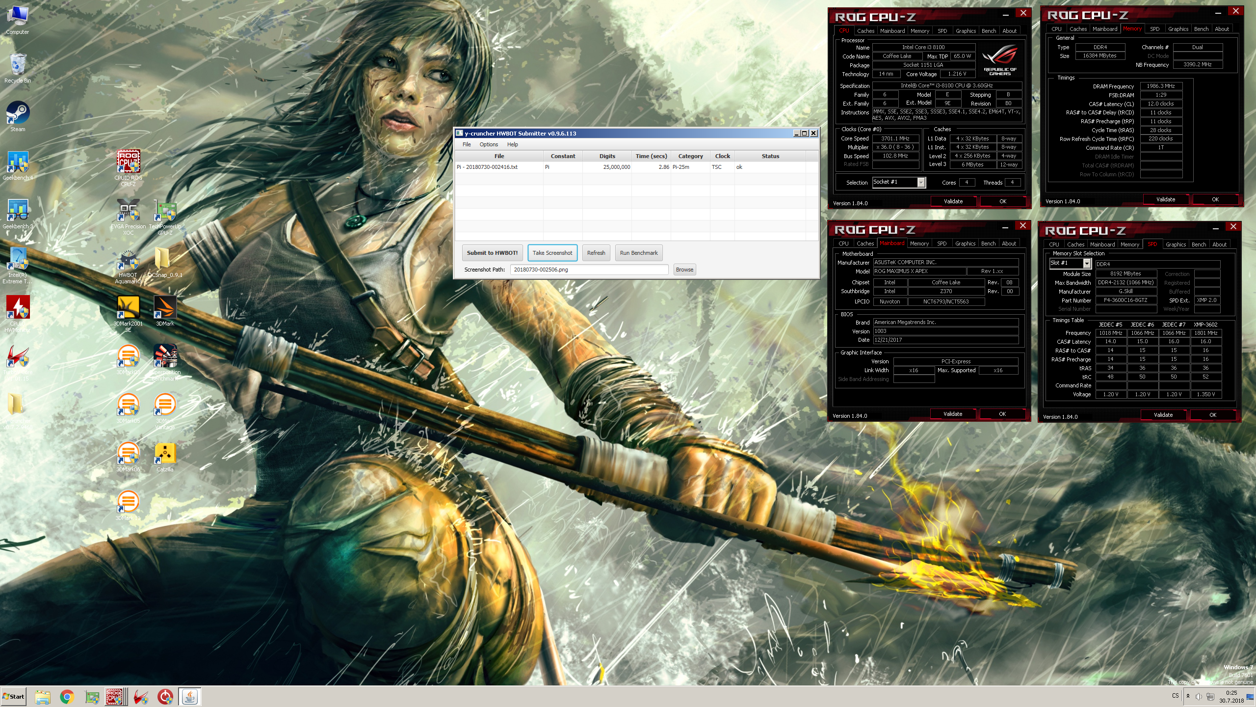Image resolution: width=1256 pixels, height=707 pixels.
Task: Open the Recycle Bin icon
Action: (18, 68)
